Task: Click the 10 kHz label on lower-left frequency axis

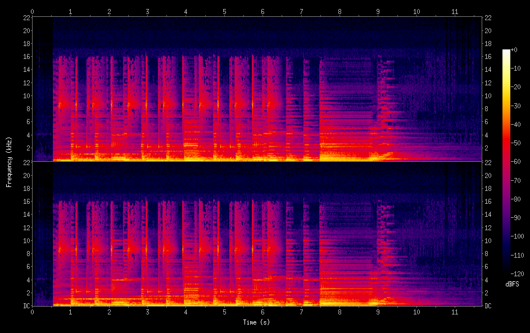Action: tap(26, 240)
